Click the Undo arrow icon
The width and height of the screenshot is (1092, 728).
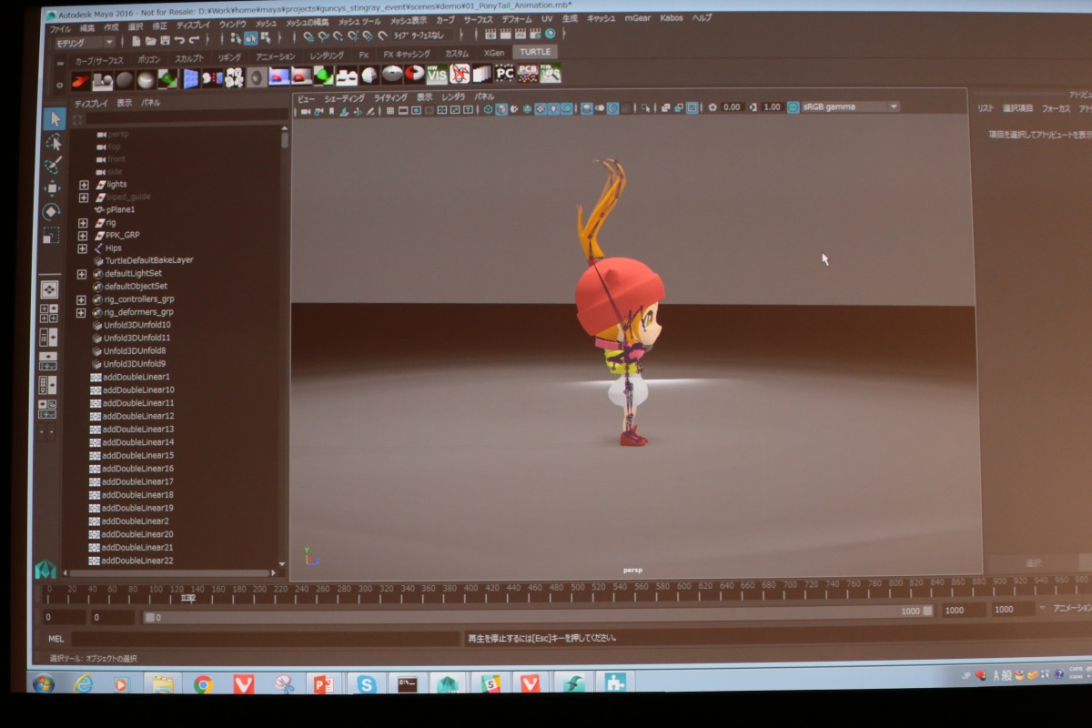pyautogui.click(x=179, y=41)
